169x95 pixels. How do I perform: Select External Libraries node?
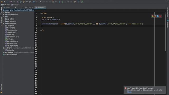(x=10, y=55)
